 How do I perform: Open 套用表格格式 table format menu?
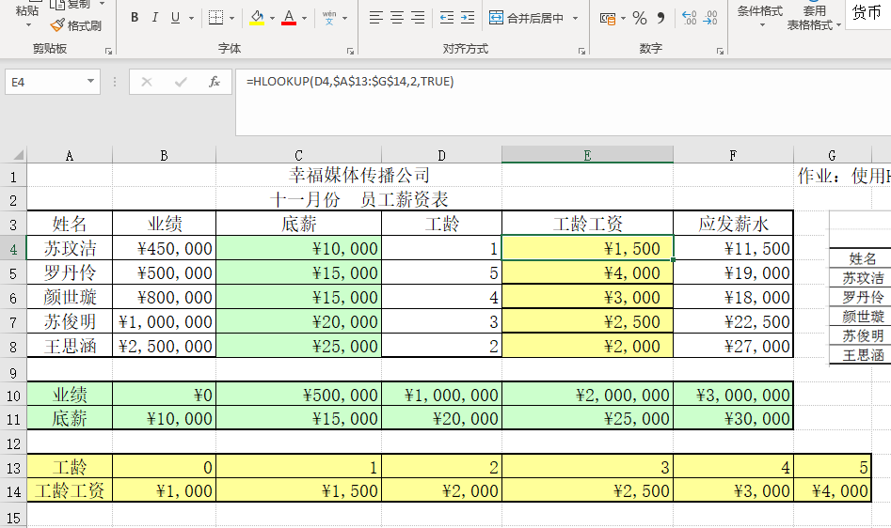point(814,17)
